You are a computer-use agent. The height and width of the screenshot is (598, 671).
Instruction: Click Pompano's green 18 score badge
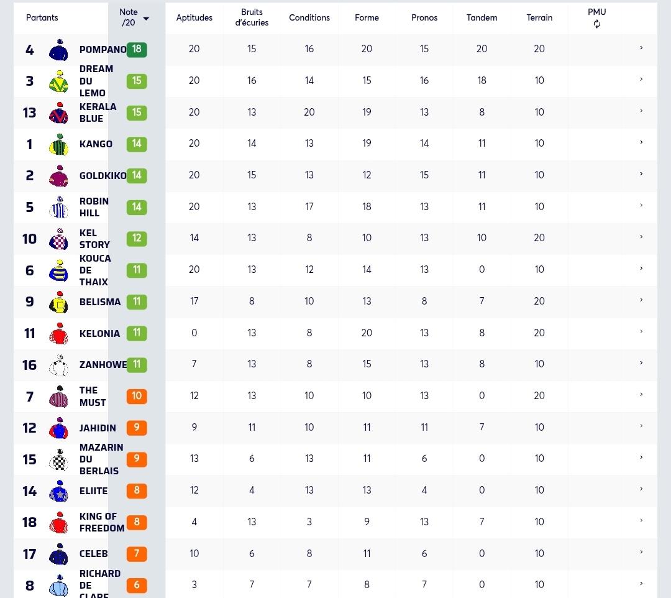pyautogui.click(x=137, y=49)
